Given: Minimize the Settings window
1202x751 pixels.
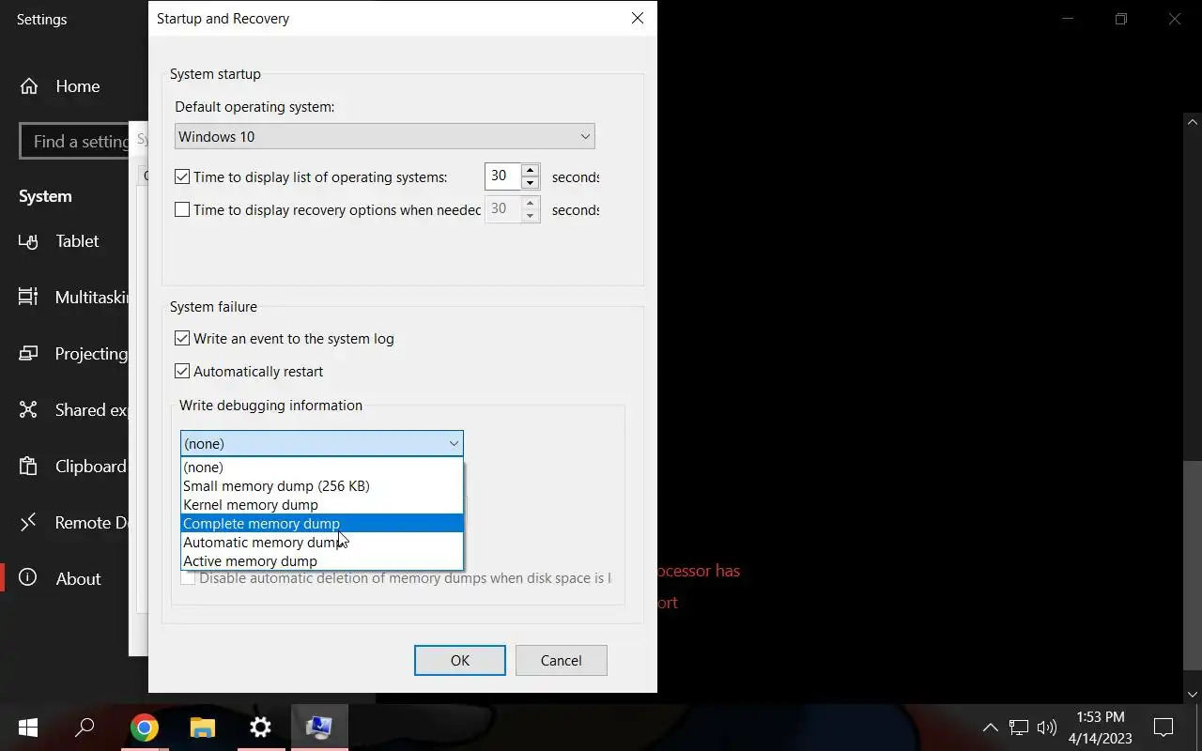Looking at the screenshot, I should (1067, 19).
